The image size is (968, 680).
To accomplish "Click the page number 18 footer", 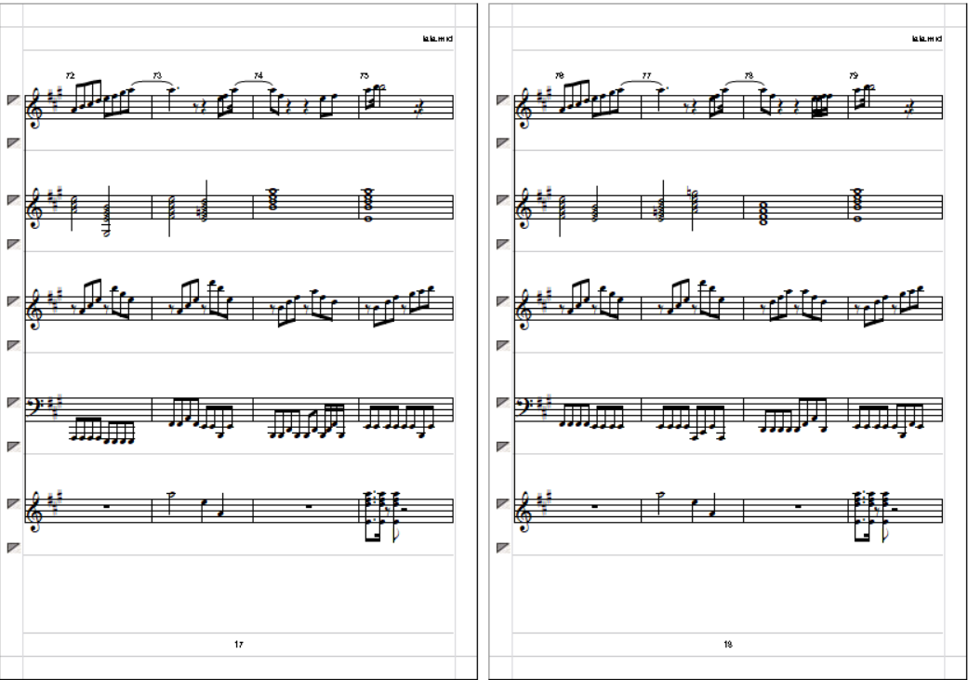I will point(728,644).
